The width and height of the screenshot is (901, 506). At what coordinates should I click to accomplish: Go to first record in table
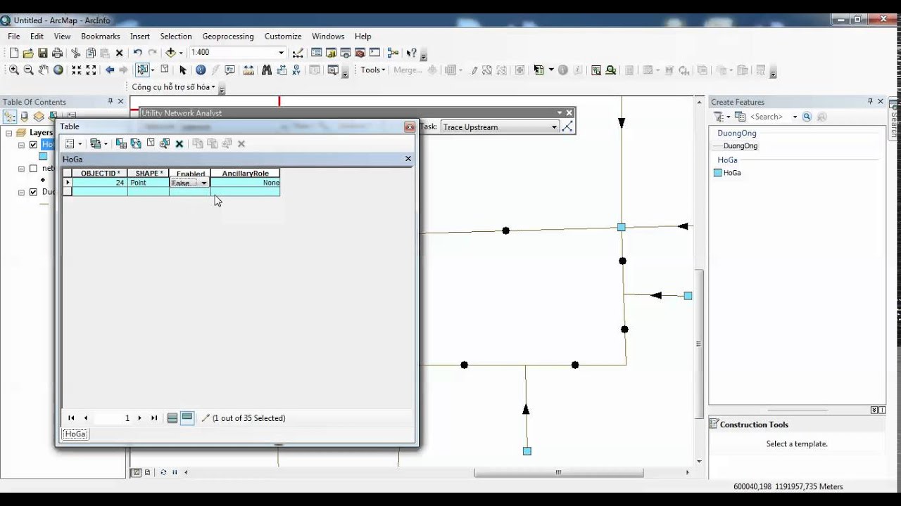coord(71,418)
